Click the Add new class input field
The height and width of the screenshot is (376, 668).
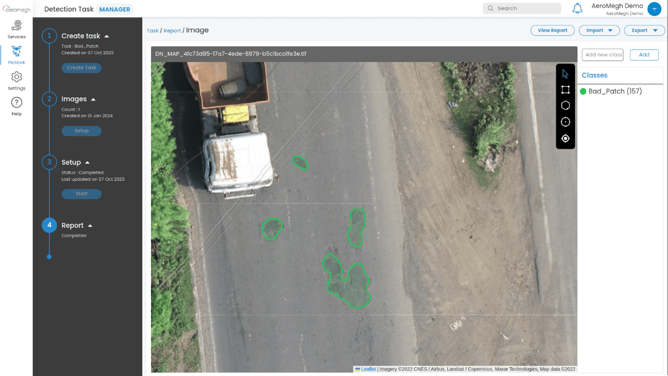pyautogui.click(x=603, y=55)
